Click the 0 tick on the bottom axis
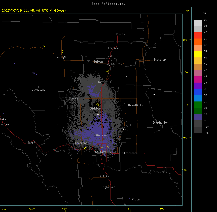The image size is (217, 212). [x=97, y=208]
